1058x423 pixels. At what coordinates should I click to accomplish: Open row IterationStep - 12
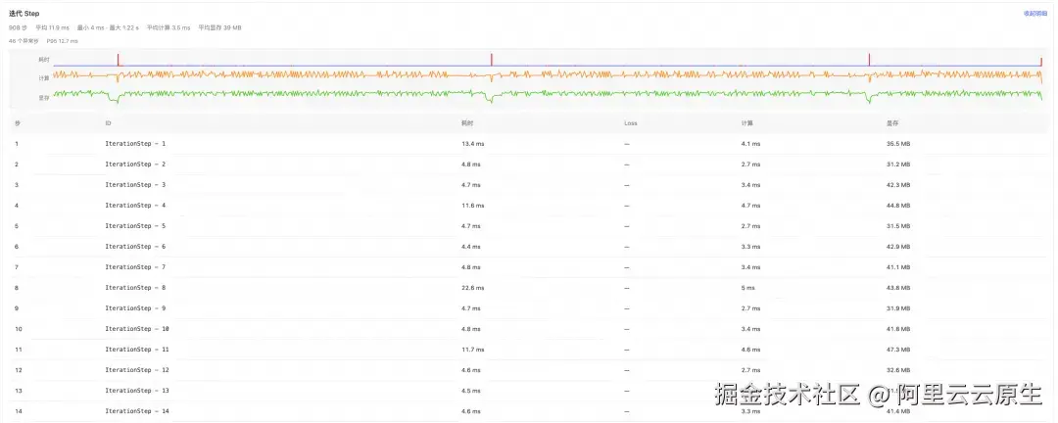point(528,370)
